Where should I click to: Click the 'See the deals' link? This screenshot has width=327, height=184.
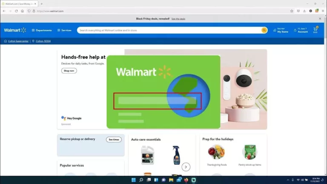tap(178, 19)
